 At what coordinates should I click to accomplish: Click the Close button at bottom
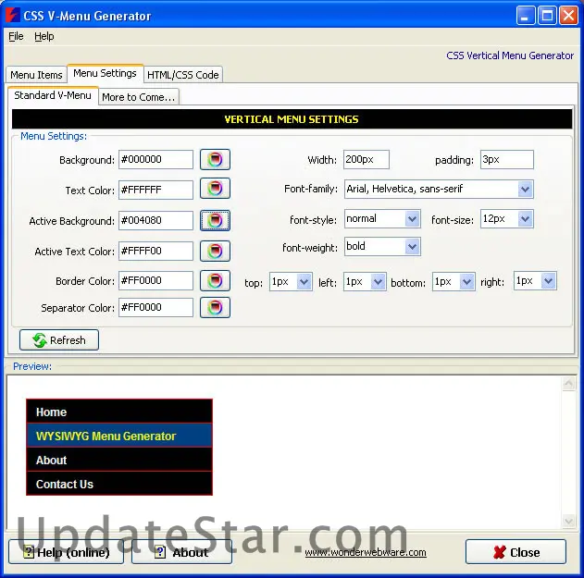pyautogui.click(x=516, y=552)
